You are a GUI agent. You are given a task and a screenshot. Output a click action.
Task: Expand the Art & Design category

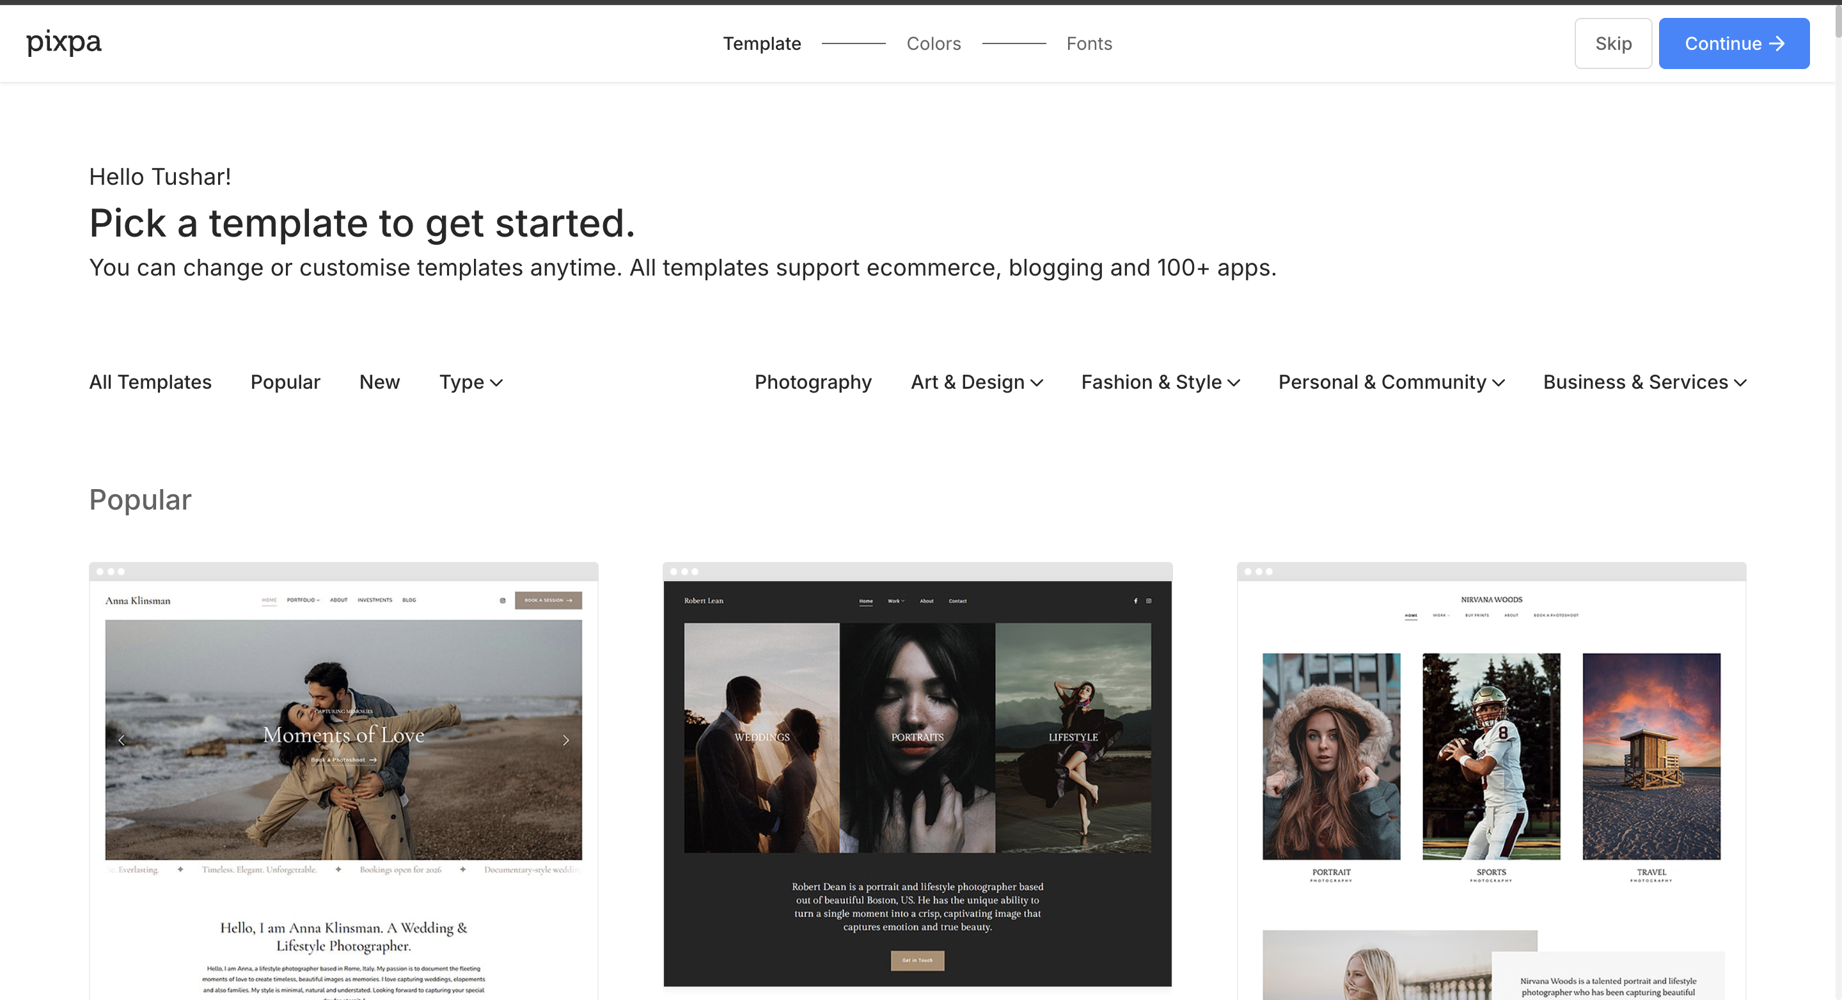[x=976, y=382]
